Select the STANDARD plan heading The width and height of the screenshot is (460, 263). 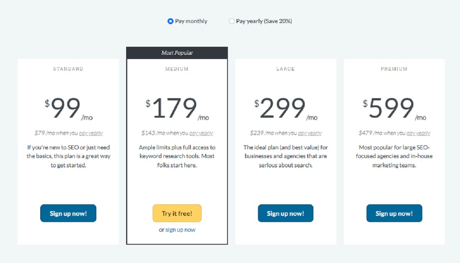click(x=68, y=69)
